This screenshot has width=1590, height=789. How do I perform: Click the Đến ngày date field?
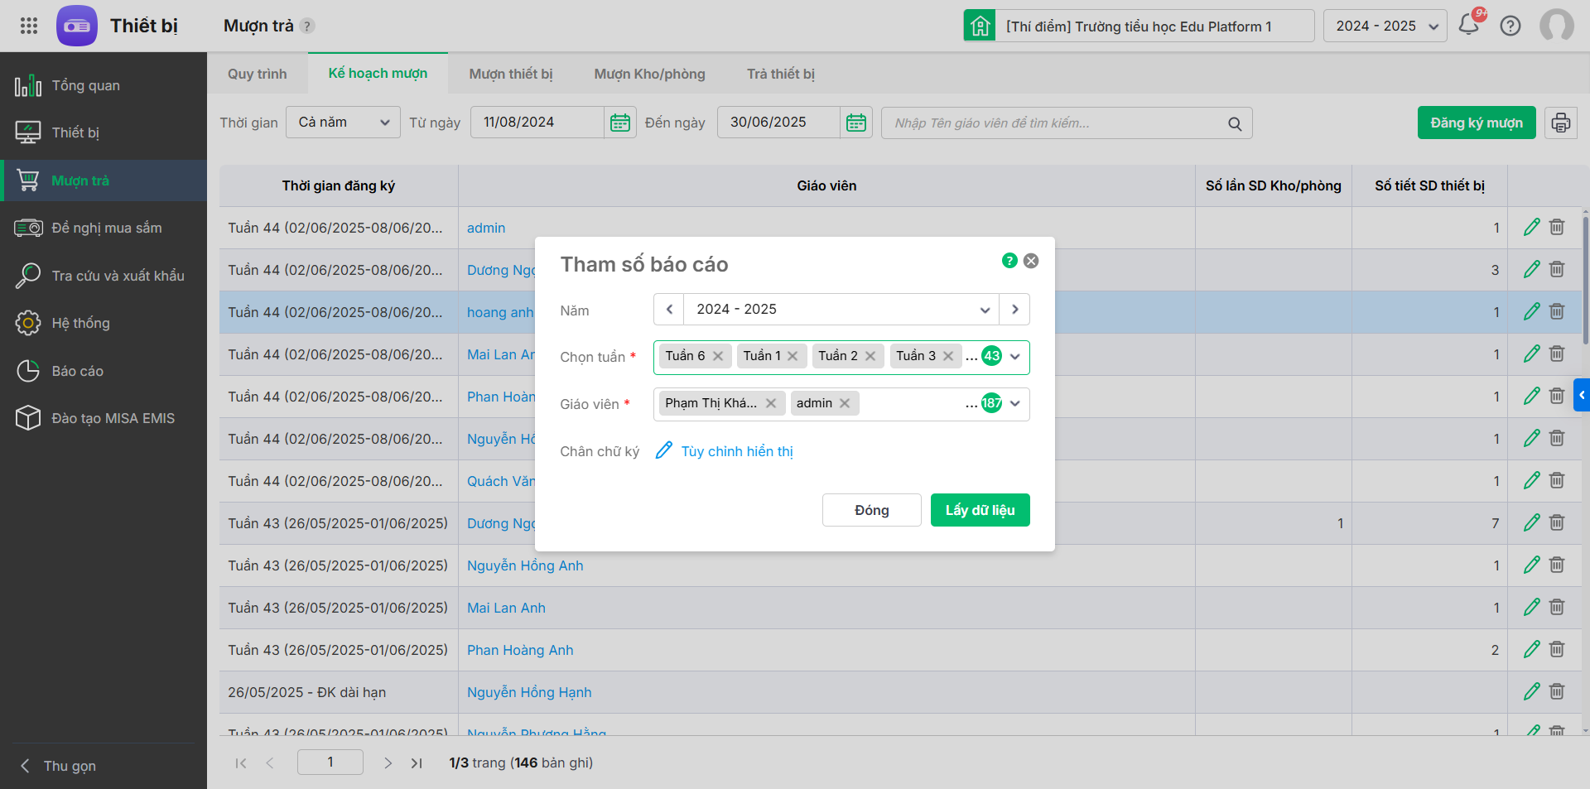click(778, 123)
